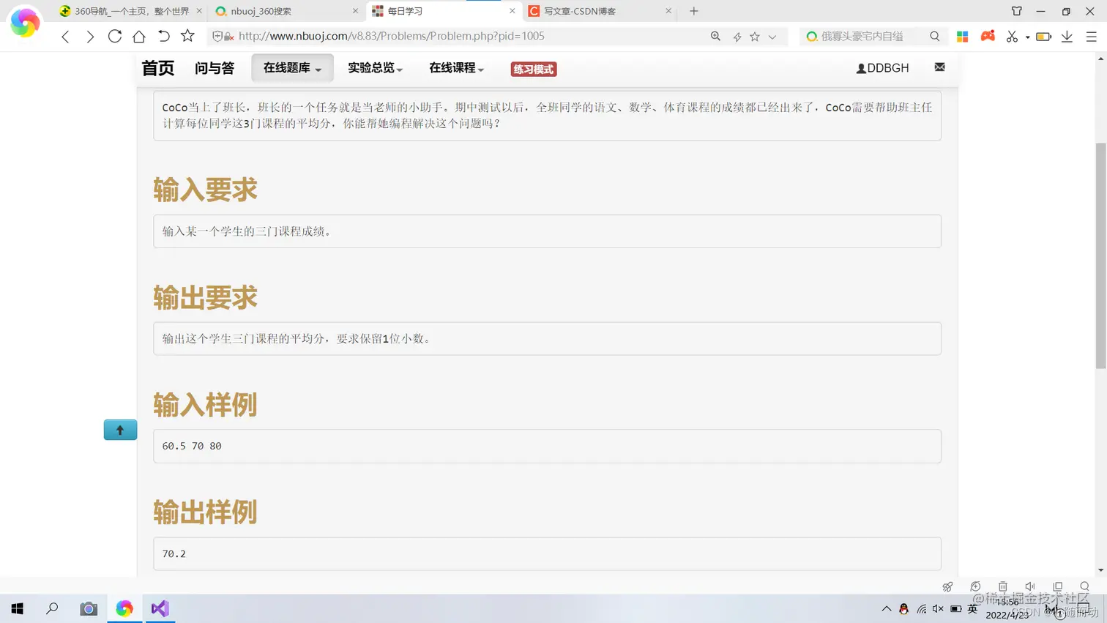Image resolution: width=1107 pixels, height=623 pixels.
Task: Open the colorful apps grid extension
Action: pyautogui.click(x=963, y=37)
